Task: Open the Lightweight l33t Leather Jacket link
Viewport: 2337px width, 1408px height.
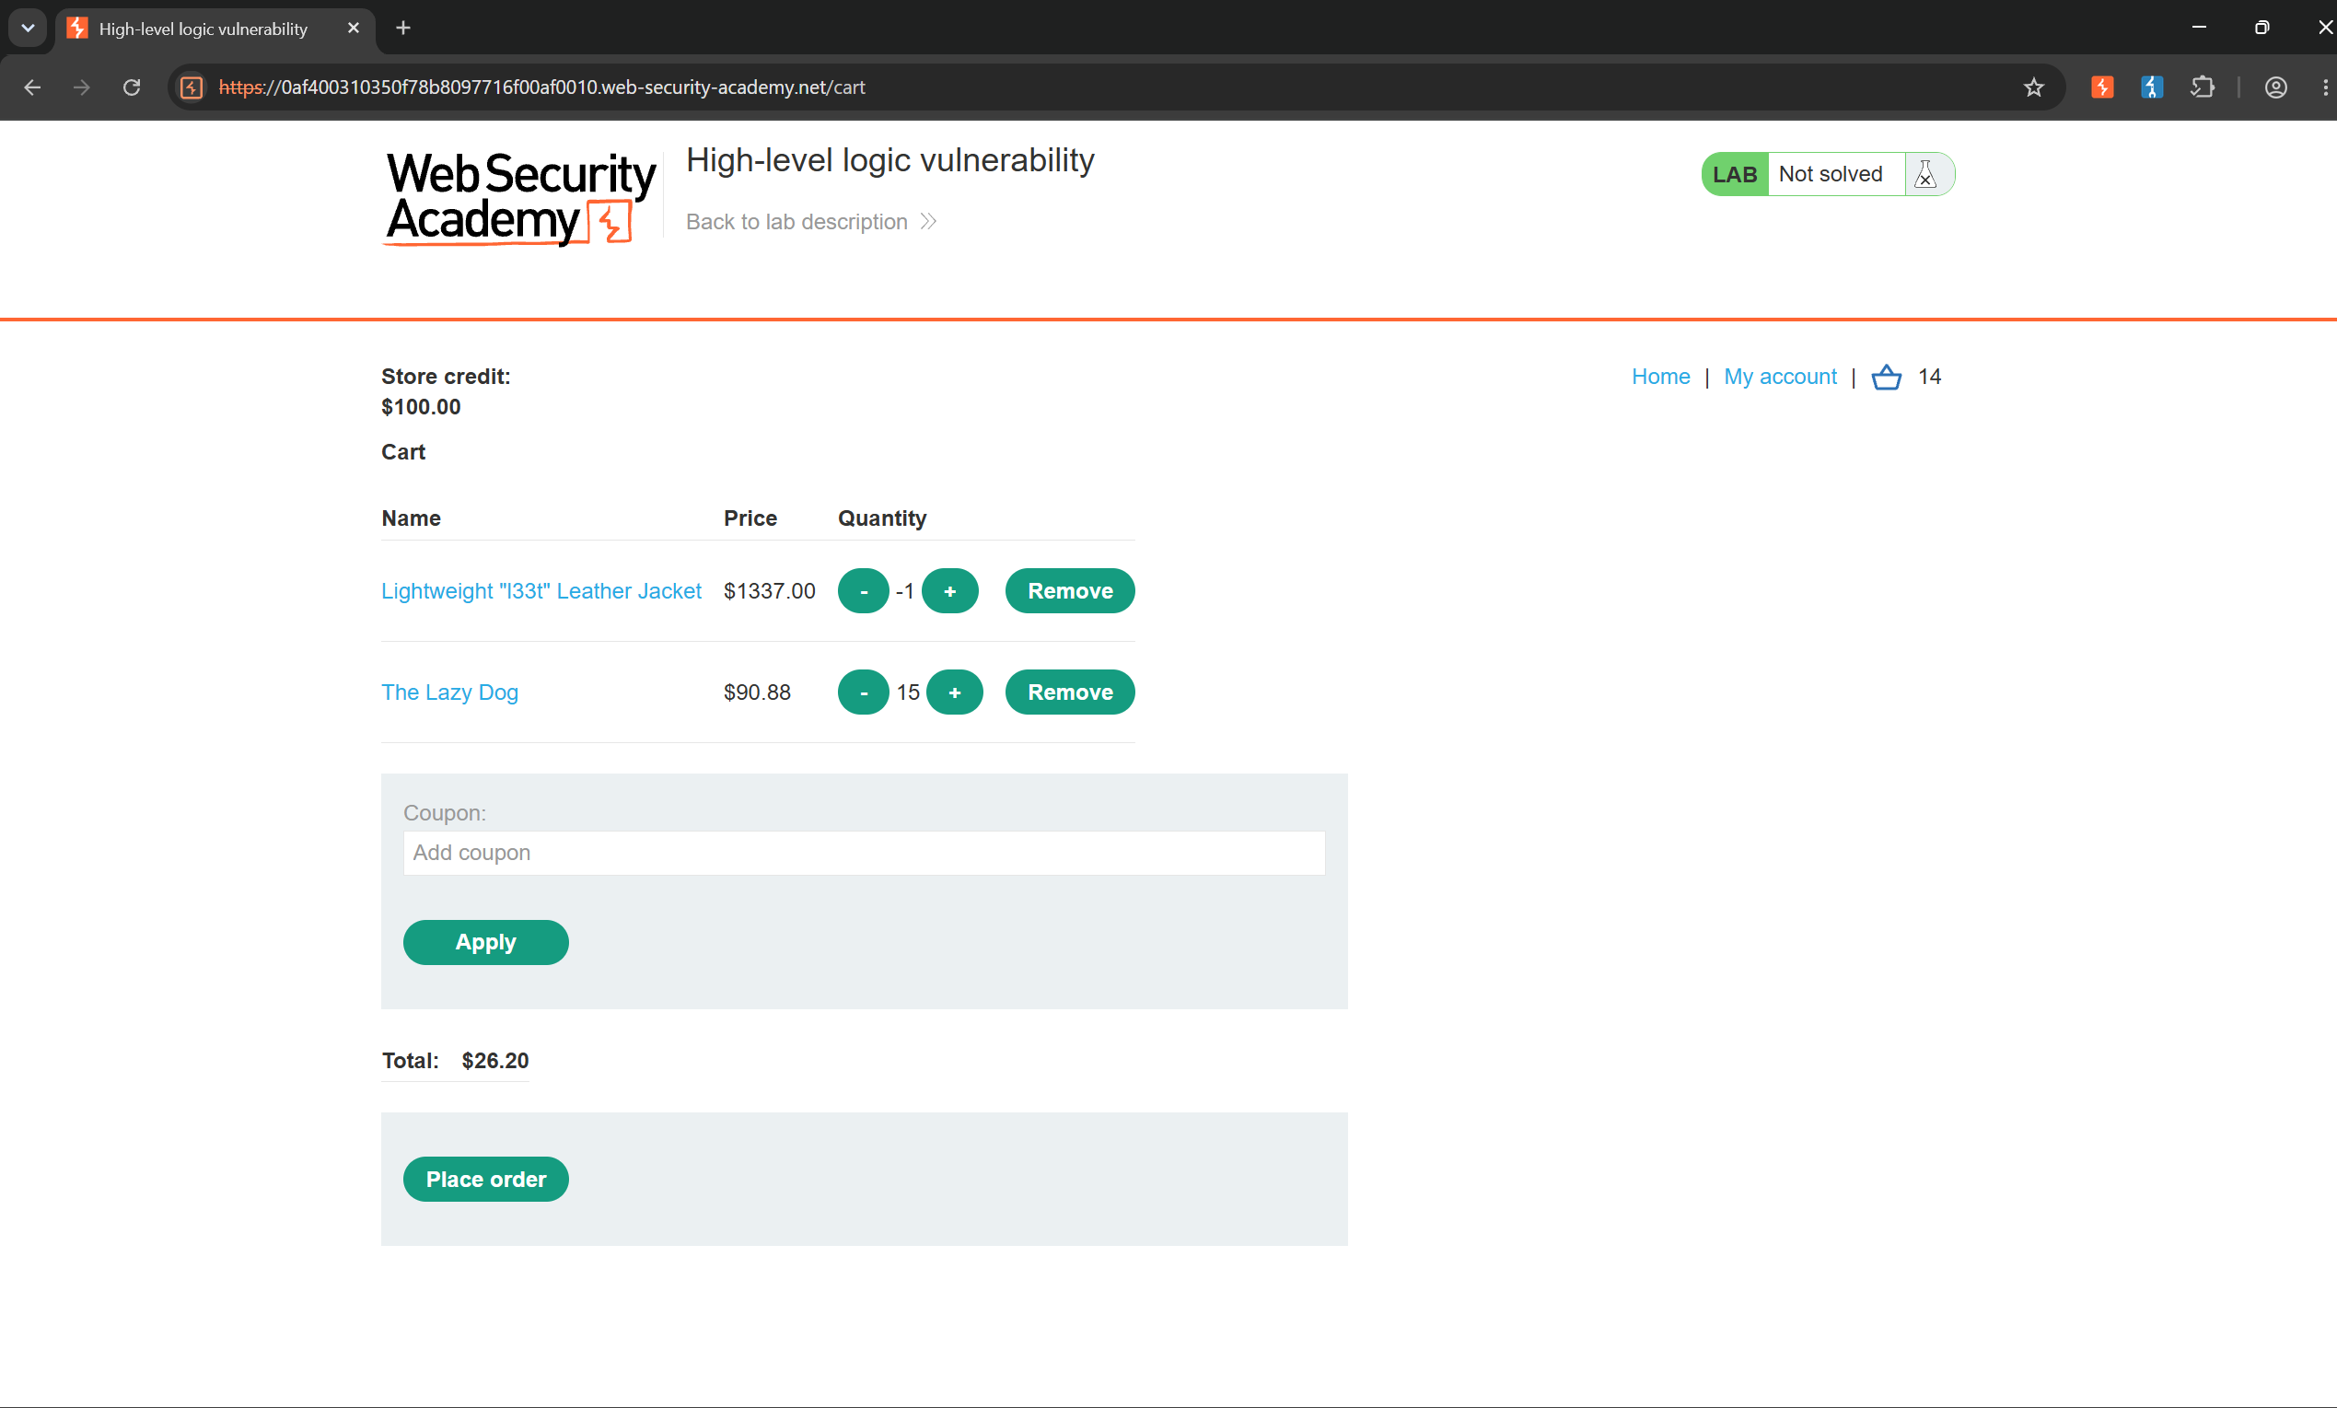Action: click(541, 591)
